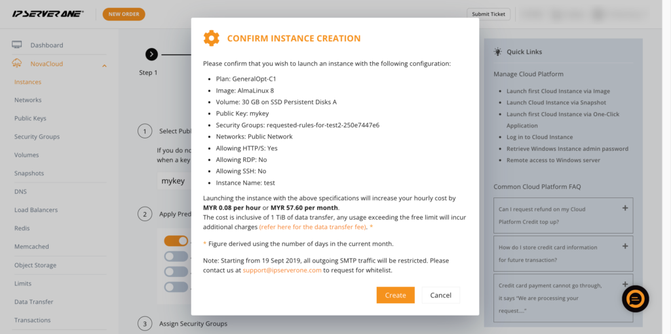This screenshot has width=671, height=334.
Task: Open Limits in the sidebar
Action: 23,283
